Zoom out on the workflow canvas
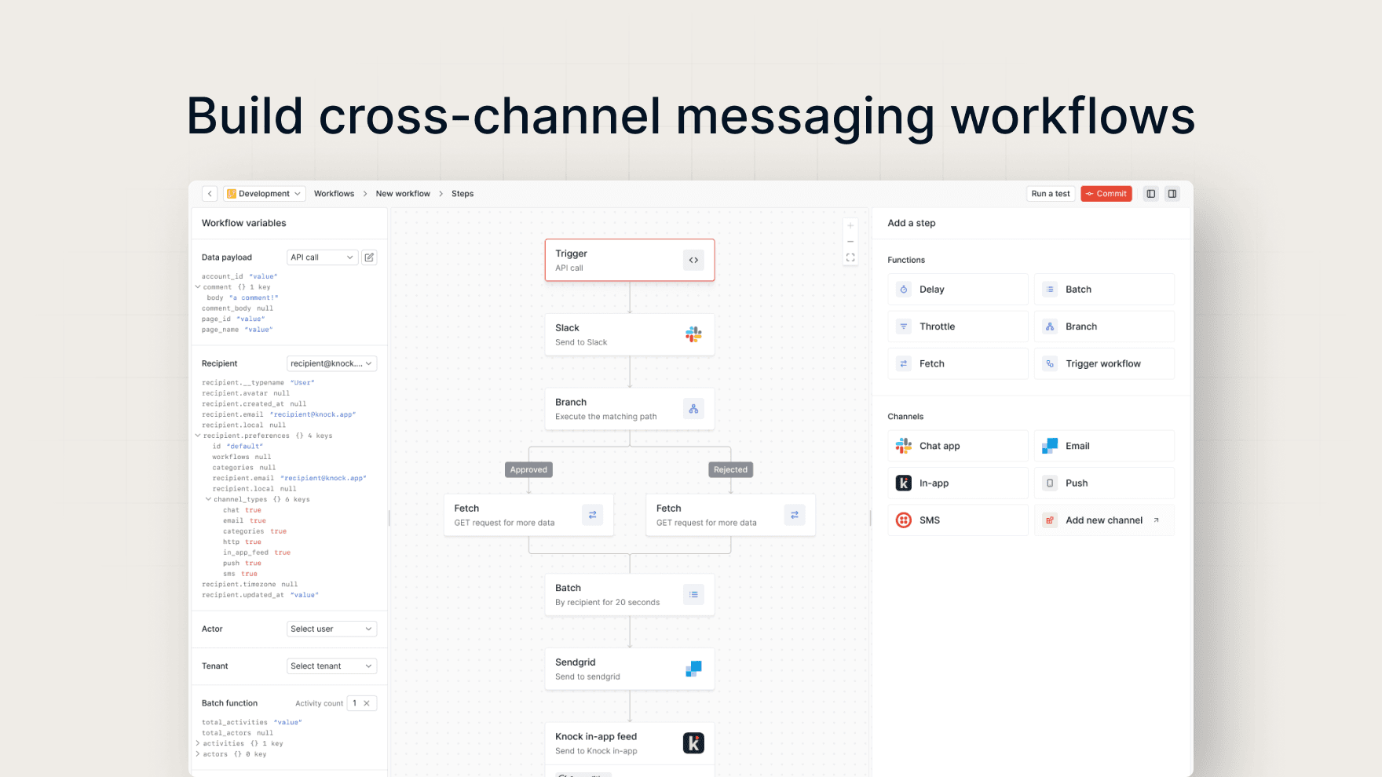 pos(850,242)
